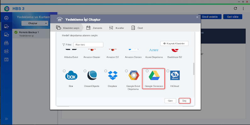Select the HiCloud radio button
This screenshot has height=125, width=250.
point(168,71)
